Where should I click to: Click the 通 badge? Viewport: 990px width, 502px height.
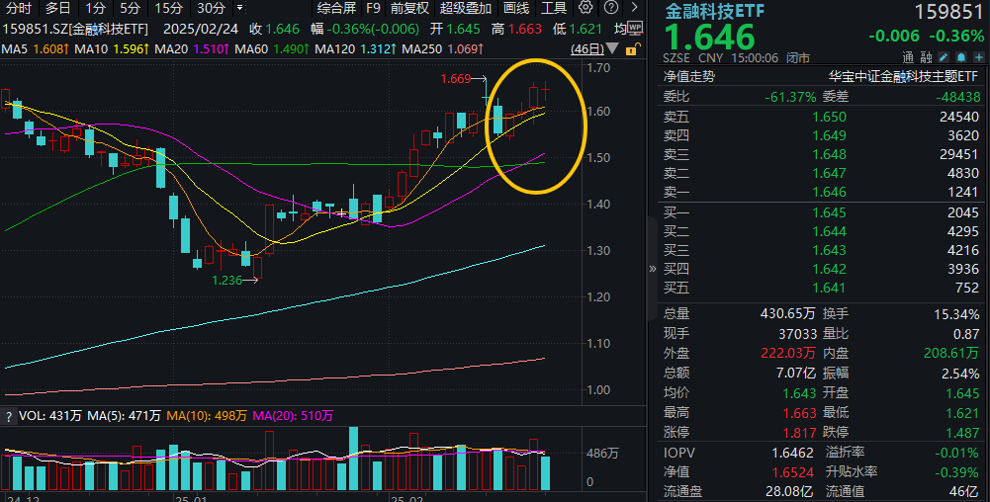click(x=909, y=58)
